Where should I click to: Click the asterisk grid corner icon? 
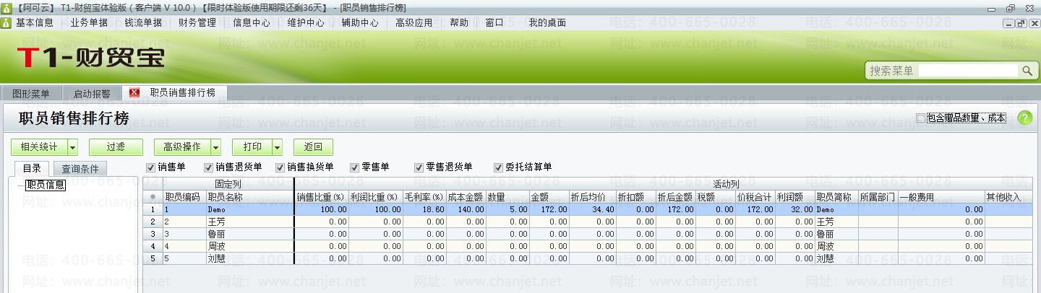153,196
